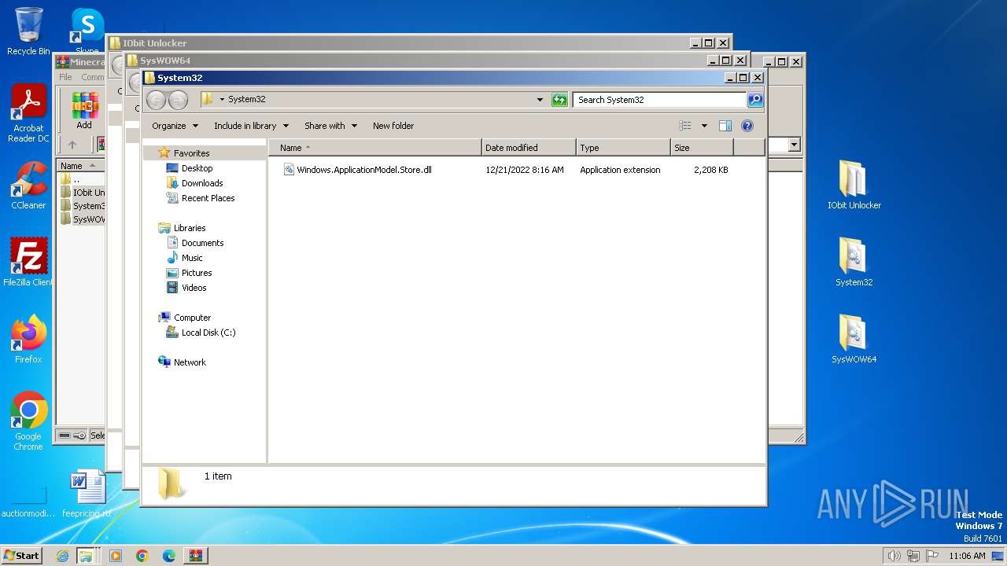Go back in the System32 Explorer window
Screen dimensions: 1007x566
coord(156,100)
